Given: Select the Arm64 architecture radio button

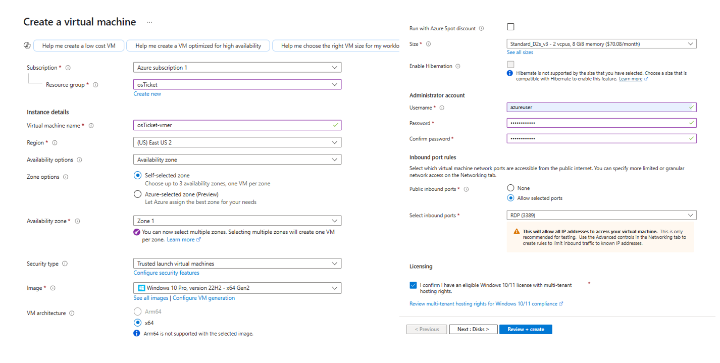Looking at the screenshot, I should click(137, 312).
